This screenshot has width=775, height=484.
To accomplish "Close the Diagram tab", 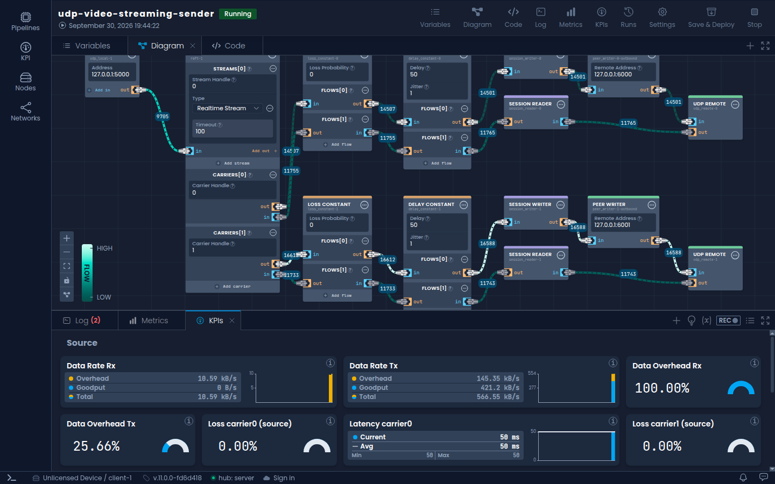I will pos(193,46).
